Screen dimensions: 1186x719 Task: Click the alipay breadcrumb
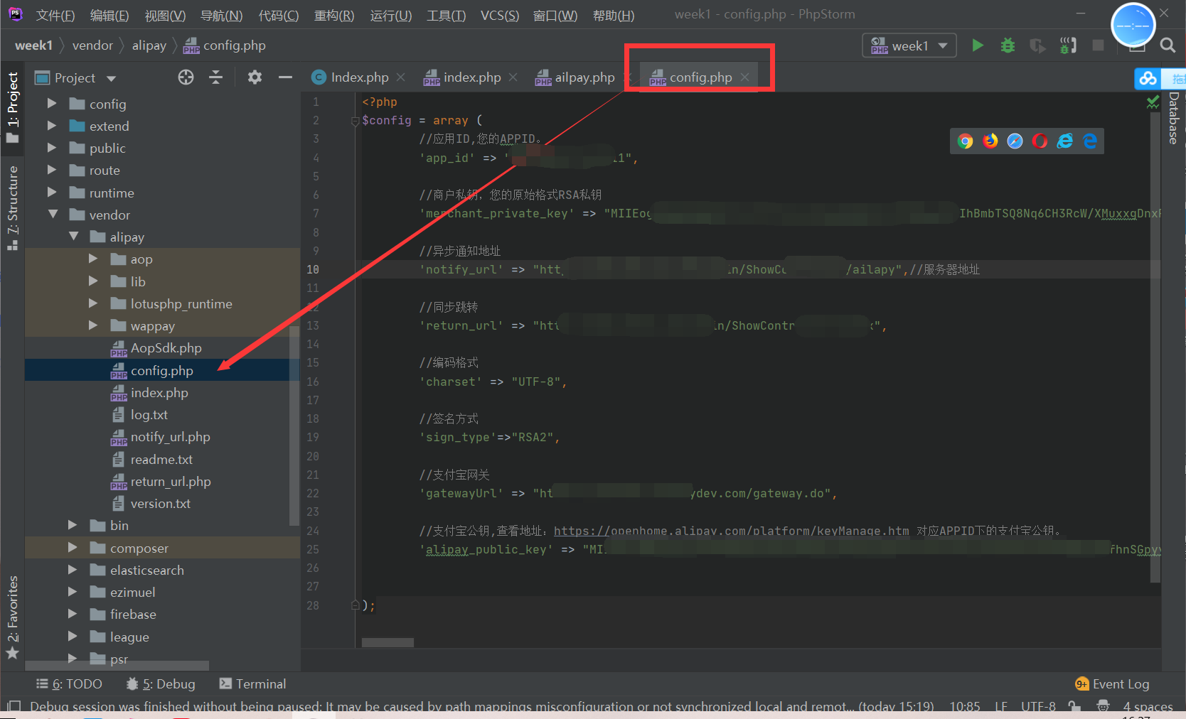pyautogui.click(x=149, y=45)
